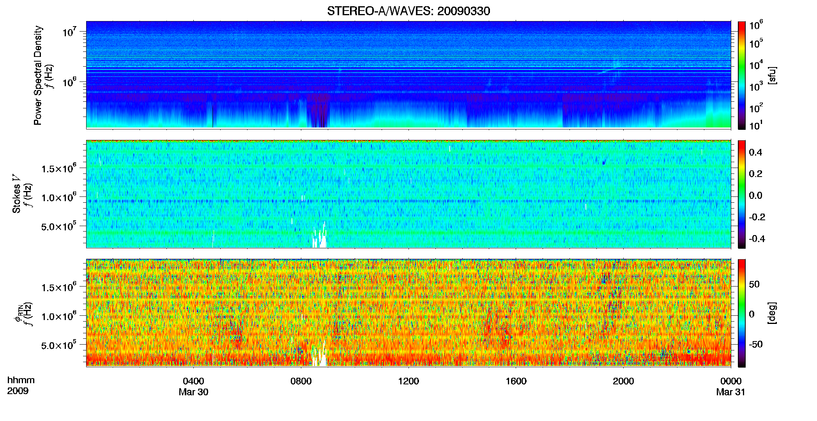The width and height of the screenshot is (817, 421).
Task: Click the Stokes V color bar
Action: [x=742, y=194]
